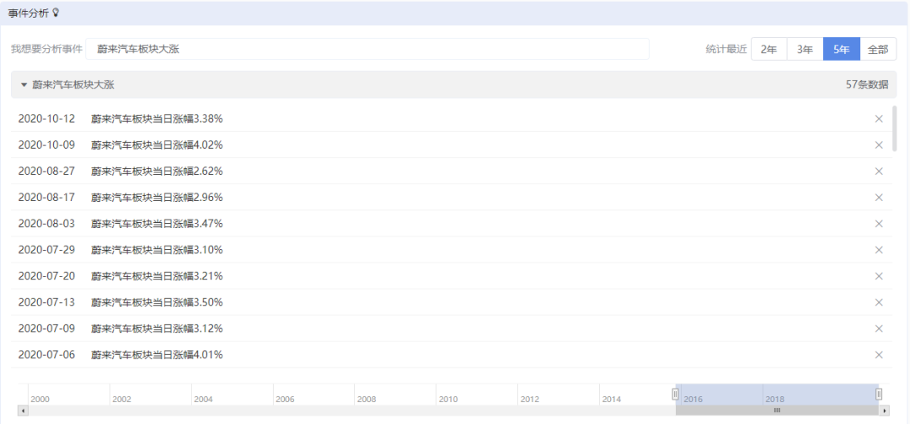Click the event list vertical scrollbar

tap(894, 129)
